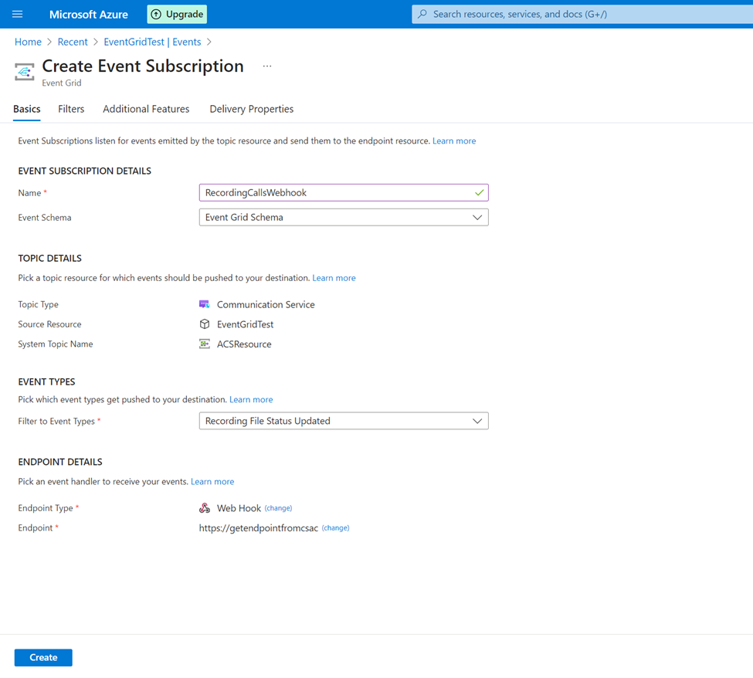753x678 pixels.
Task: Click the Create button
Action: [x=43, y=658]
